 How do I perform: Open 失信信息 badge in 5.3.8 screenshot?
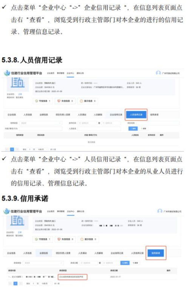pyautogui.click(x=65, y=101)
